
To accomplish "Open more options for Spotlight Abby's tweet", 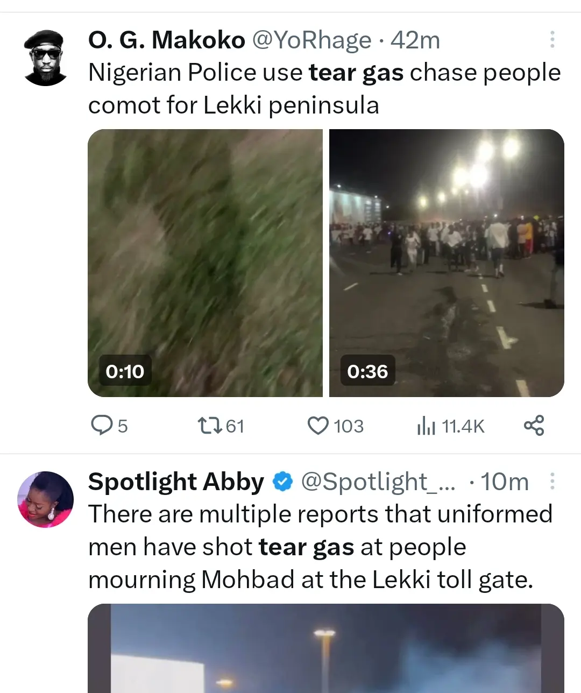I will (x=552, y=482).
